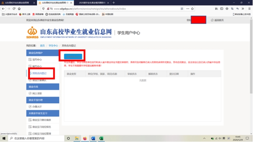
Task: Open the library icon in Firefox toolbar
Action: [216, 9]
